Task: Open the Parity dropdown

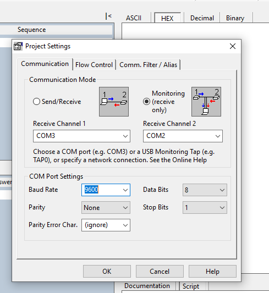Action: [x=106, y=207]
